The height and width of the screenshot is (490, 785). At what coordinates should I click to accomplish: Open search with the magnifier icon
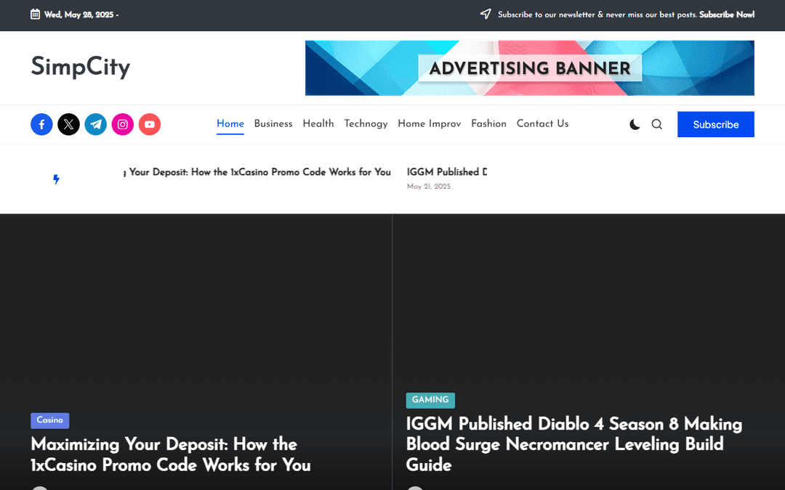click(x=657, y=125)
